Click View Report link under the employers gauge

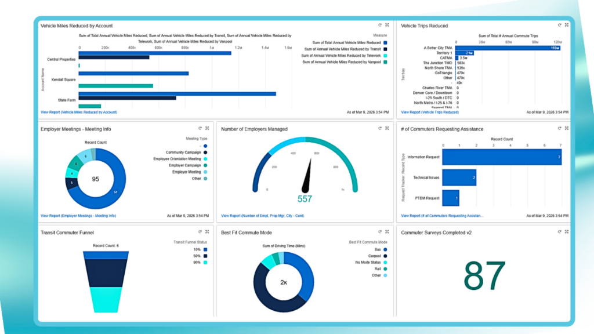tap(263, 216)
